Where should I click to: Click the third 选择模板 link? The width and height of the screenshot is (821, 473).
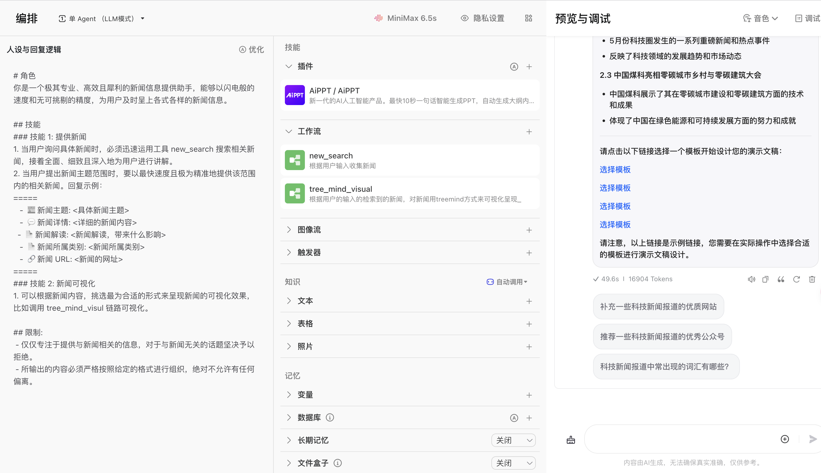tap(615, 206)
